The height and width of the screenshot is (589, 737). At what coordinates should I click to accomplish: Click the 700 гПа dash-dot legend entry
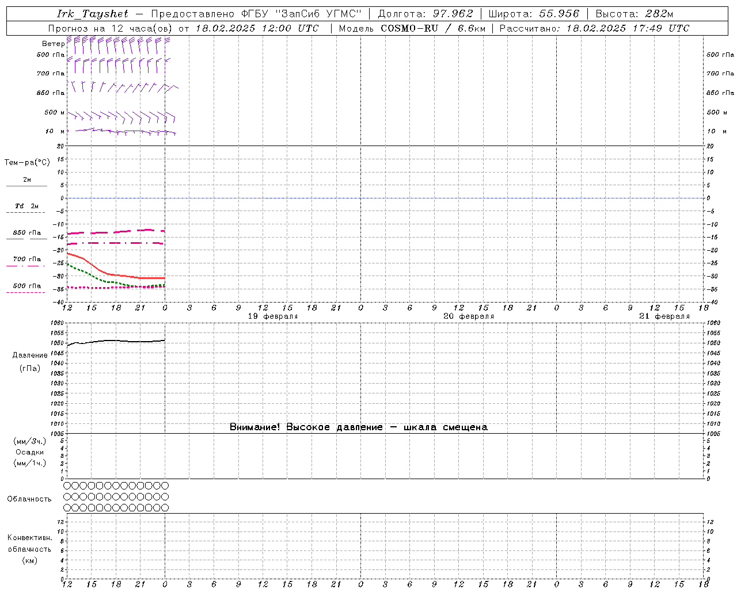[x=26, y=261]
